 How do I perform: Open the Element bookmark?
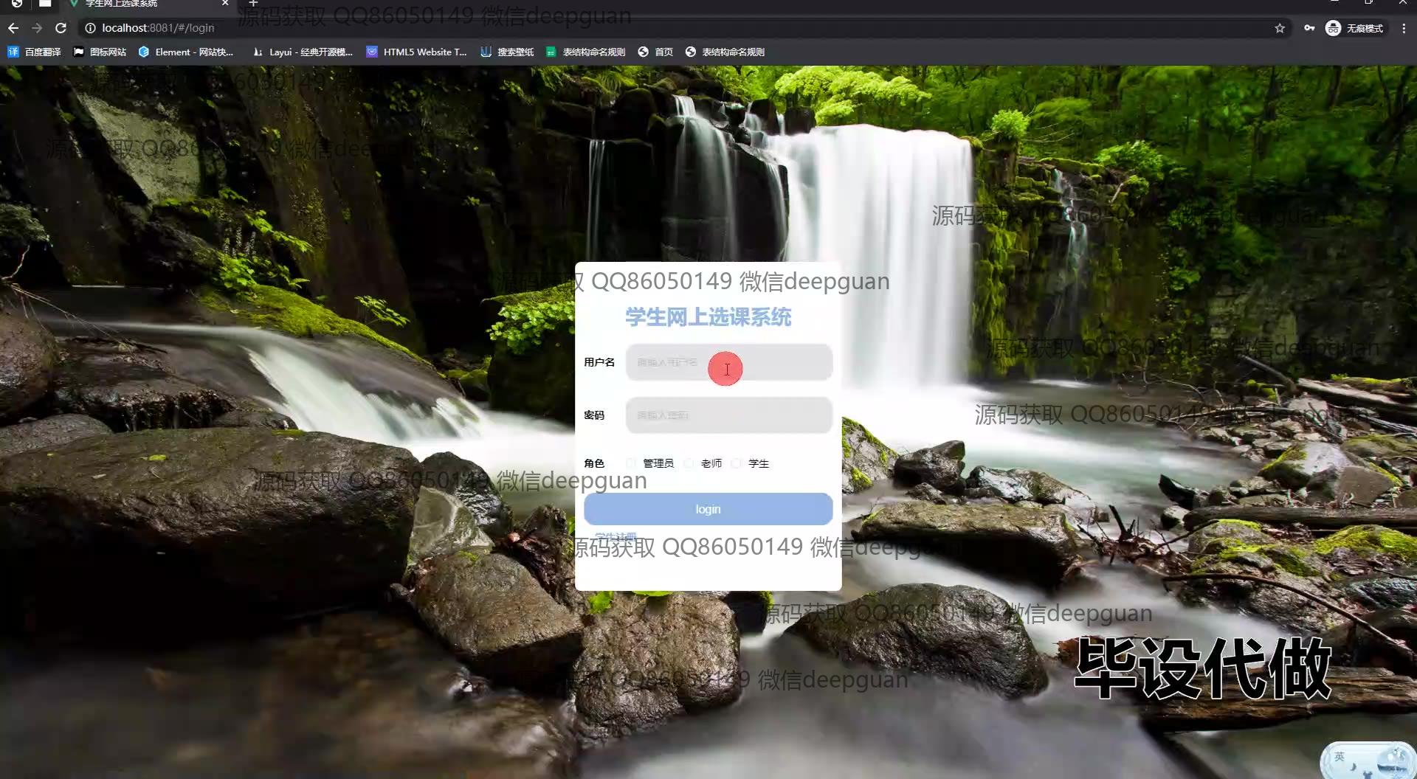[186, 52]
